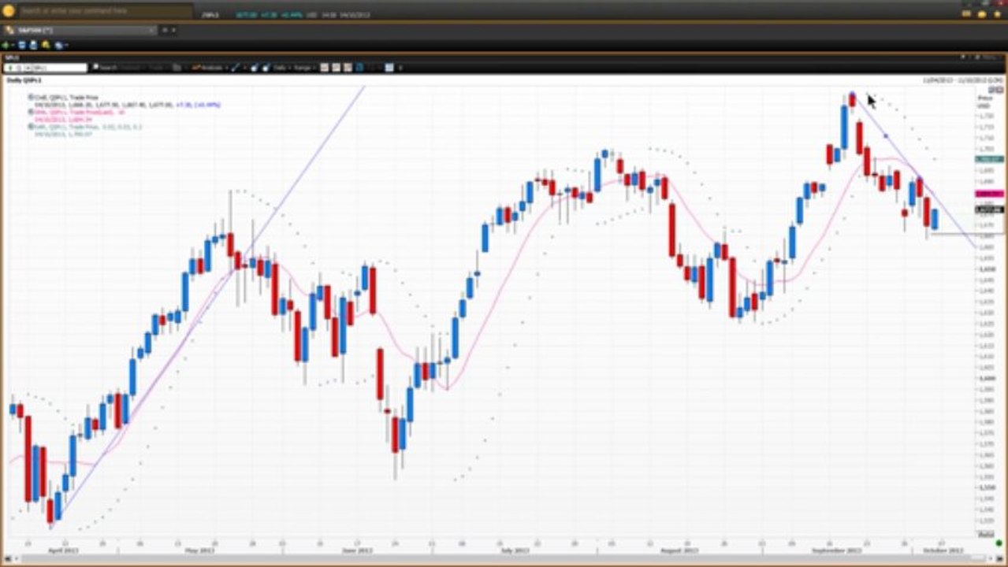This screenshot has width=1008, height=567.
Task: Close the S&P 500 tab
Action: click(151, 30)
